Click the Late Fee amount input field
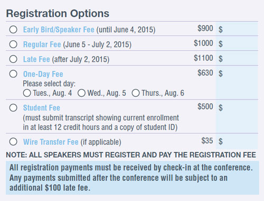 tap(237, 58)
